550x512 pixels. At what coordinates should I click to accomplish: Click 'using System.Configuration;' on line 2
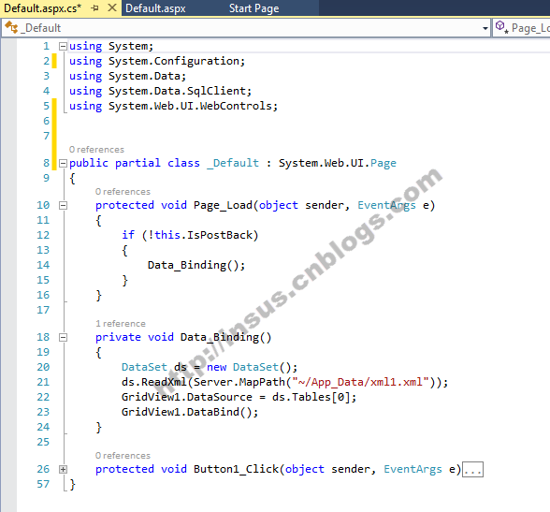pos(157,61)
